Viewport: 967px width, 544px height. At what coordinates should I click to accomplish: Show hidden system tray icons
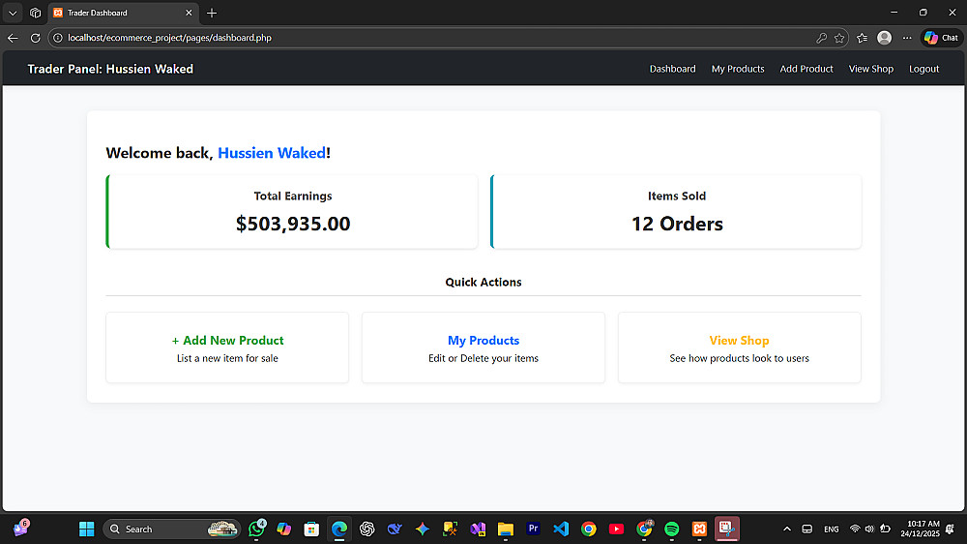click(x=787, y=529)
